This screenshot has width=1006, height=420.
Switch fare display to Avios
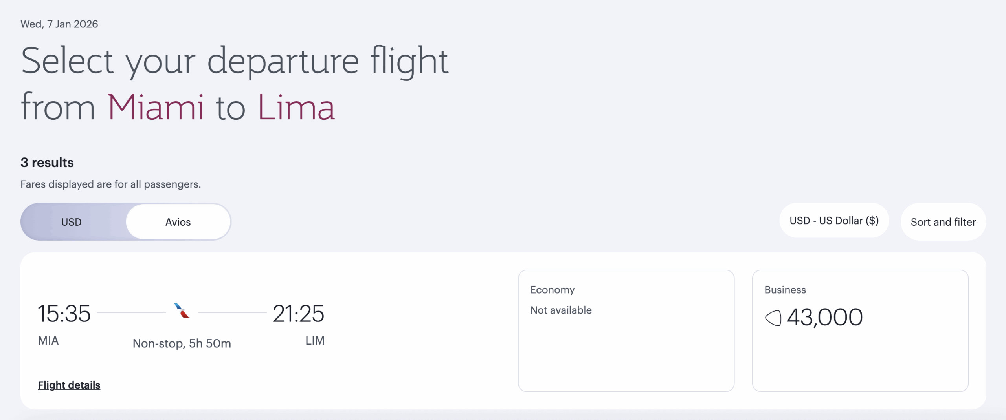(178, 222)
